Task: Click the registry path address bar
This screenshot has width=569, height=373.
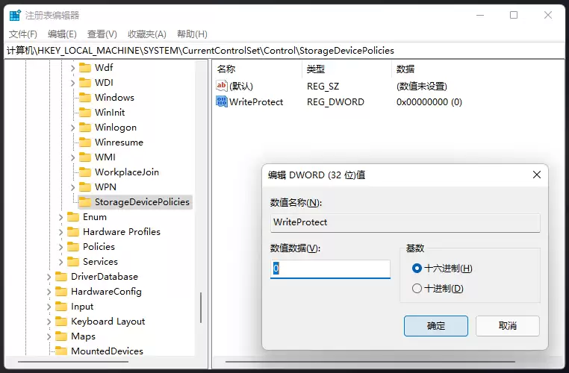Action: [284, 51]
